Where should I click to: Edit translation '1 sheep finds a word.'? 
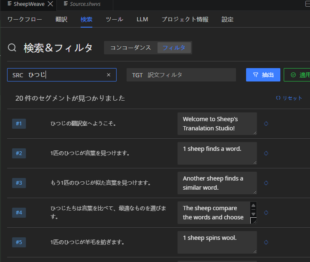(217, 153)
